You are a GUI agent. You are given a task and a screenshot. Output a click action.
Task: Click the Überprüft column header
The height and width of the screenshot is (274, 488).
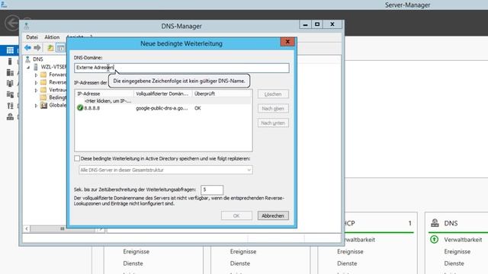pyautogui.click(x=222, y=94)
